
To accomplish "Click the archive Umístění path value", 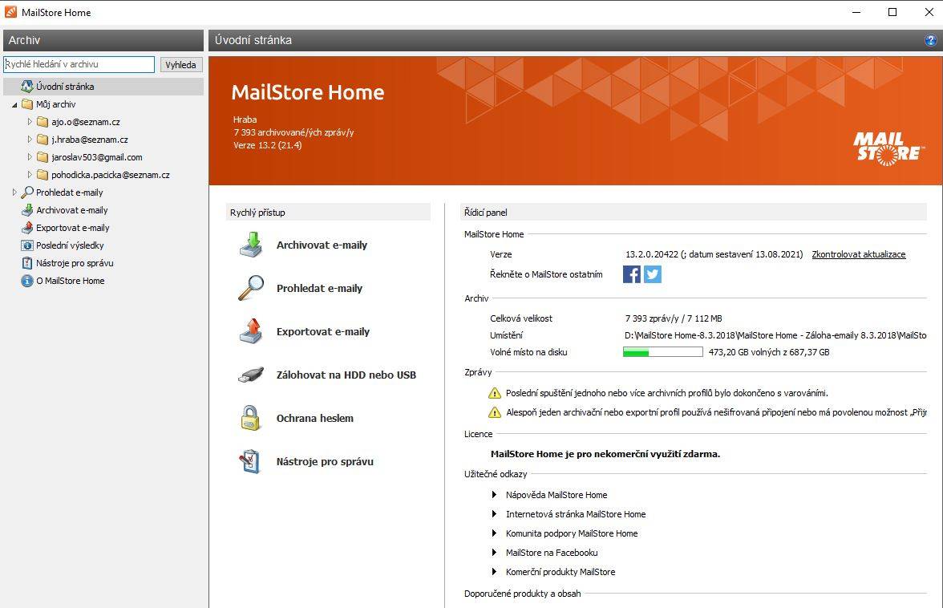I will pyautogui.click(x=775, y=335).
